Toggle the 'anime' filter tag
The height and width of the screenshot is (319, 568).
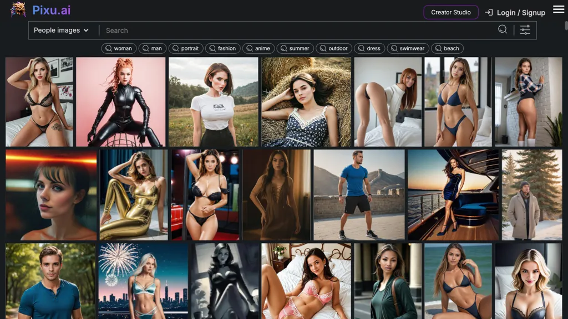point(258,48)
